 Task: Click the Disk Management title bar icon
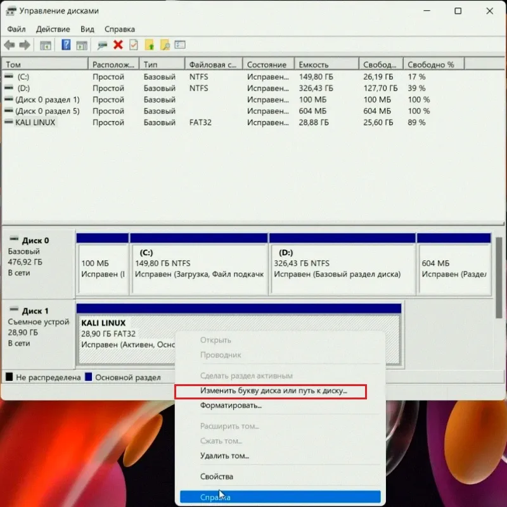11,11
